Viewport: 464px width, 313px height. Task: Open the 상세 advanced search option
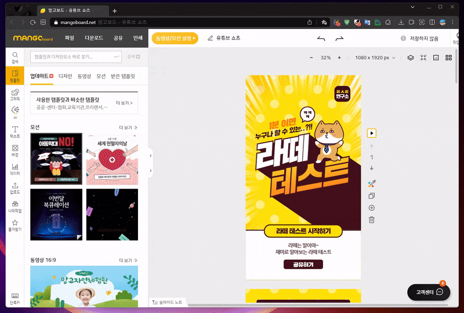coord(134,56)
